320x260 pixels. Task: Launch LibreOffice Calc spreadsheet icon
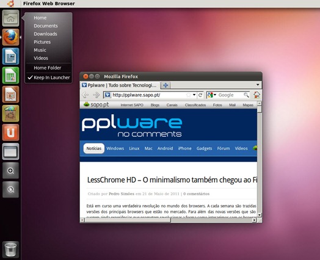(10, 75)
